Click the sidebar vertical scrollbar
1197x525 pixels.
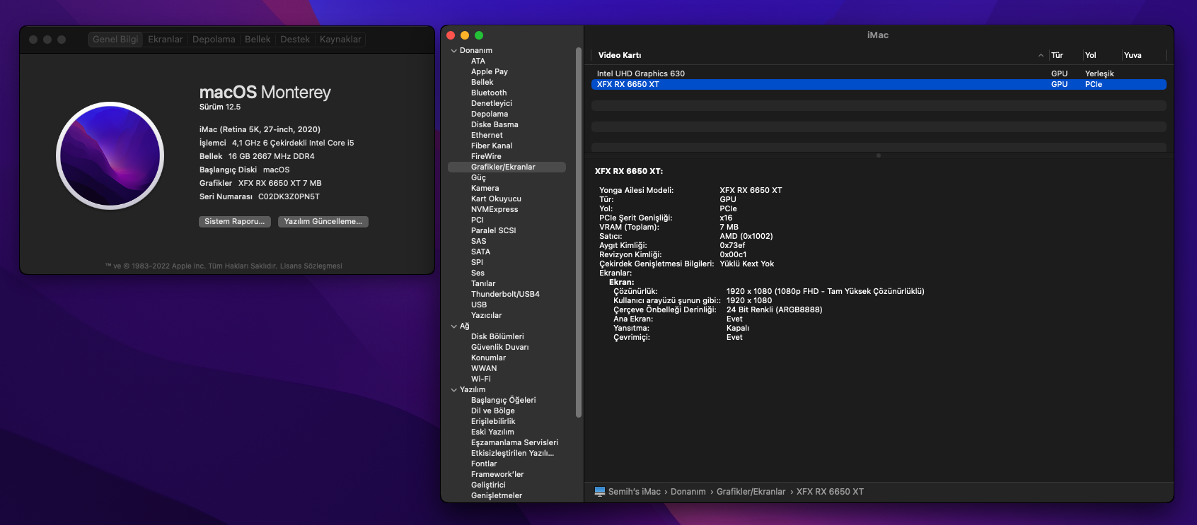point(579,233)
